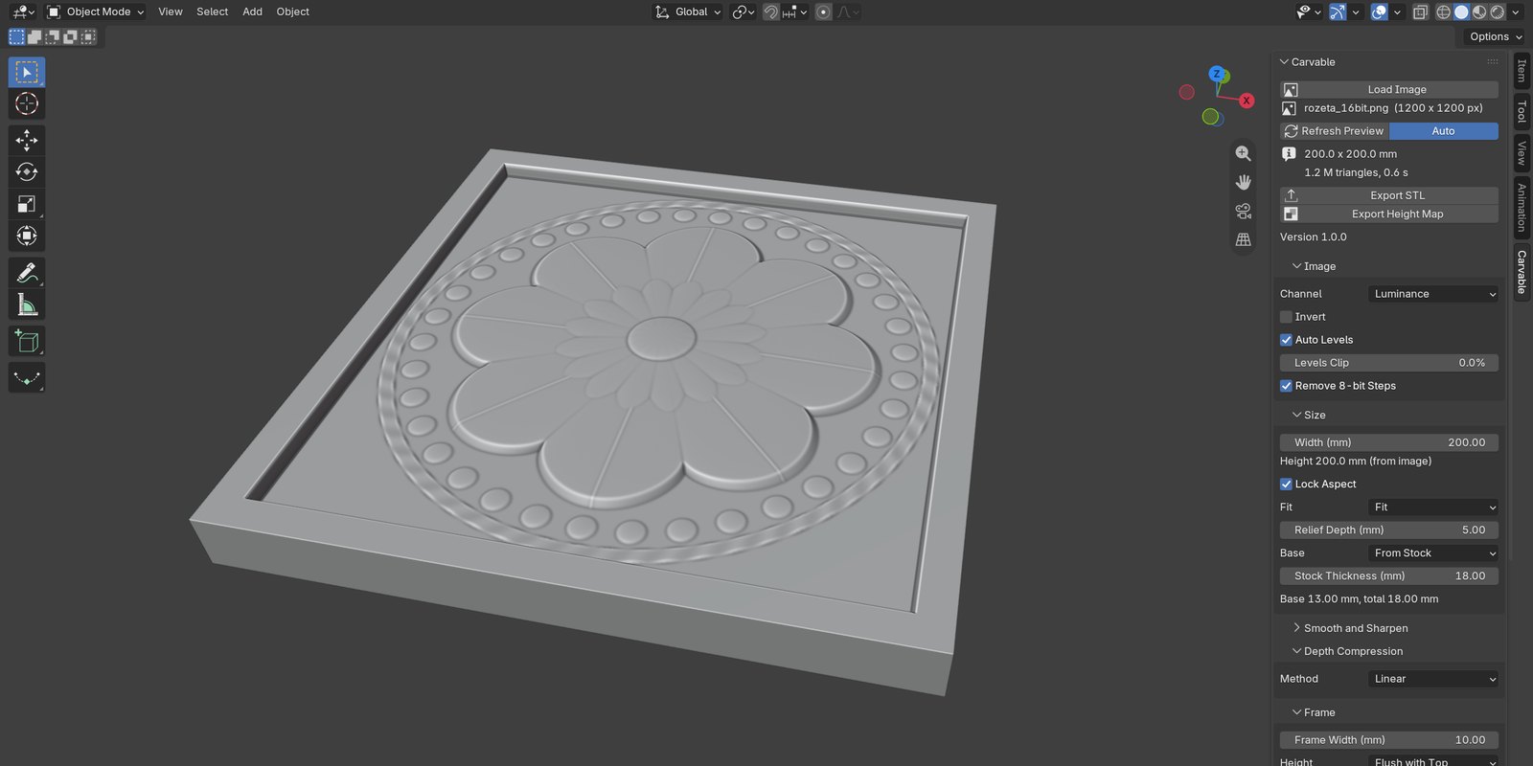Activate the Transform tool
1533x766 pixels.
27,236
